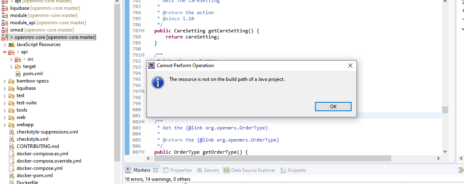Viewport: 464px width, 184px height.
Task: Click the bamboo-specs folder icon
Action: [11, 81]
